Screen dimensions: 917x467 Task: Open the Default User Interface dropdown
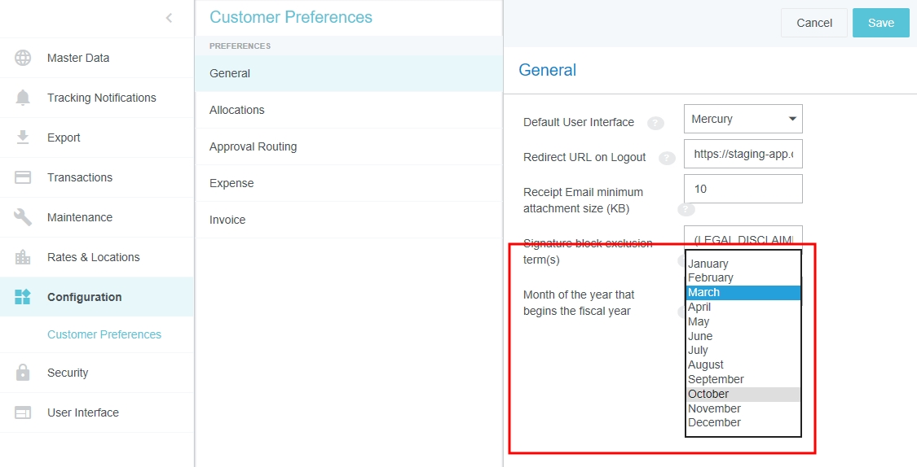pyautogui.click(x=743, y=119)
